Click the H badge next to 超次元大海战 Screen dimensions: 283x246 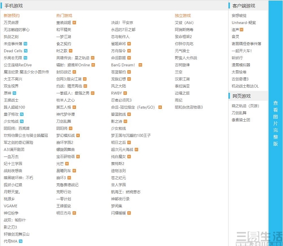coord(136,149)
